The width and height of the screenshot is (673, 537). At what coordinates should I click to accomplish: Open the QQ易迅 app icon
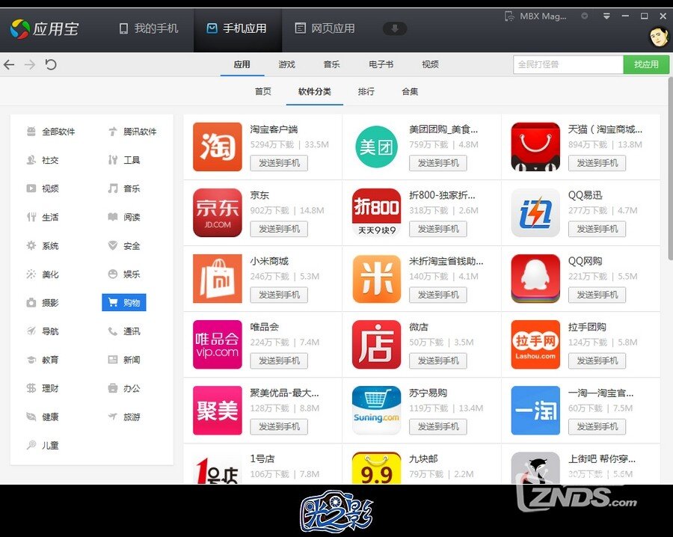[x=535, y=212]
